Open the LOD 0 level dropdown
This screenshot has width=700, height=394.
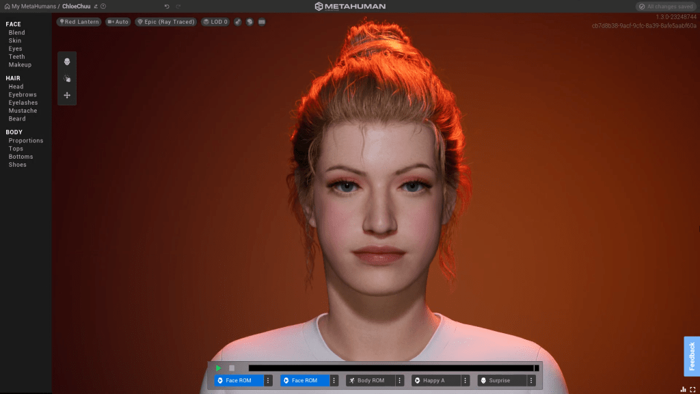[215, 22]
